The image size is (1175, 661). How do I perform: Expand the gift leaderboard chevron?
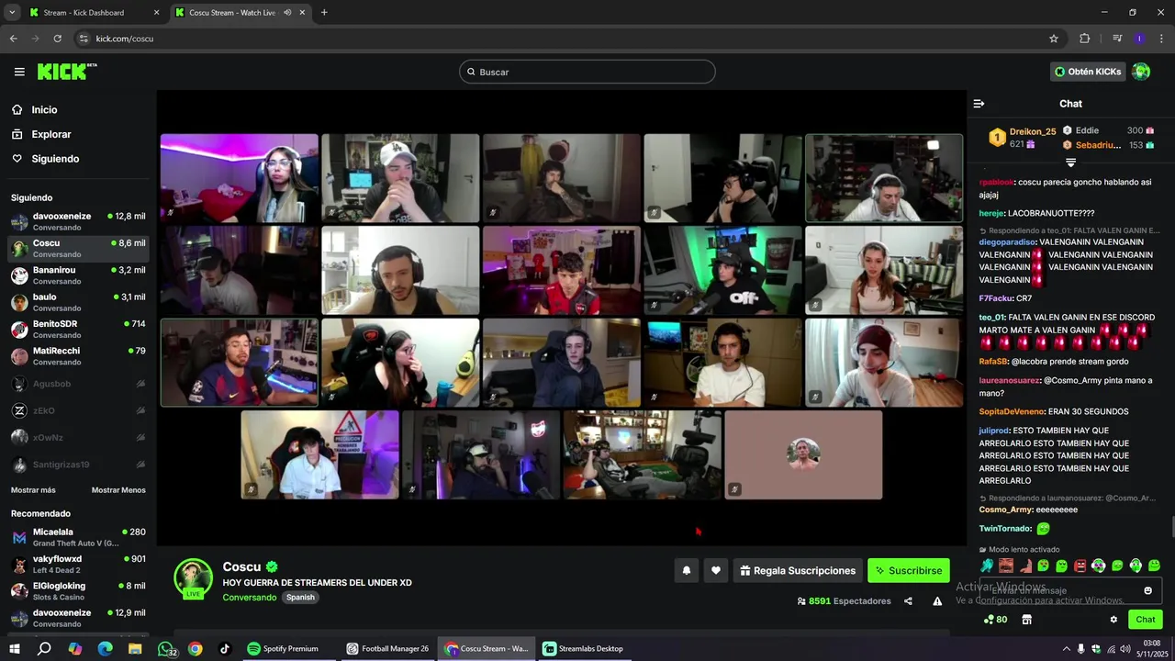pyautogui.click(x=1070, y=162)
